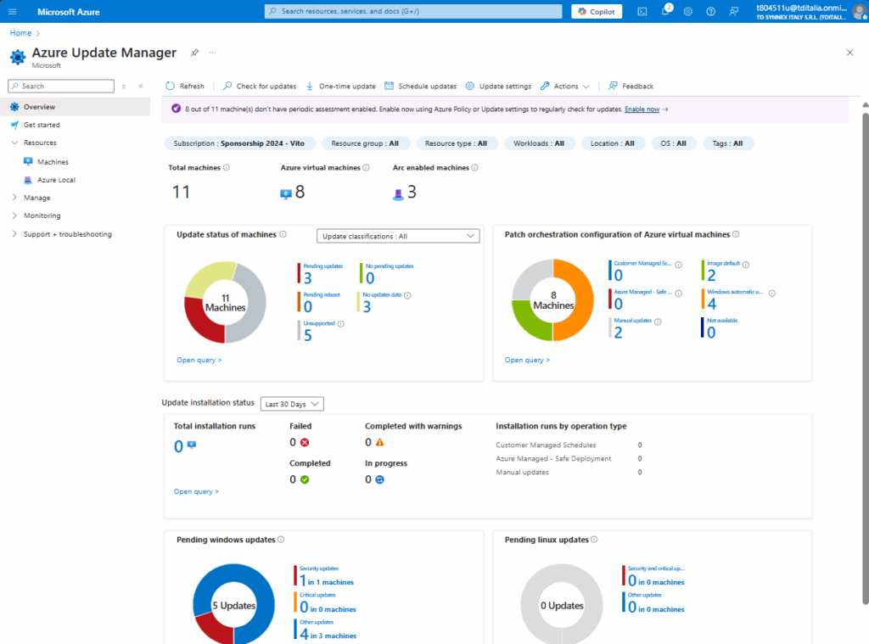Open Schedule updates
The height and width of the screenshot is (644, 869).
click(x=421, y=86)
